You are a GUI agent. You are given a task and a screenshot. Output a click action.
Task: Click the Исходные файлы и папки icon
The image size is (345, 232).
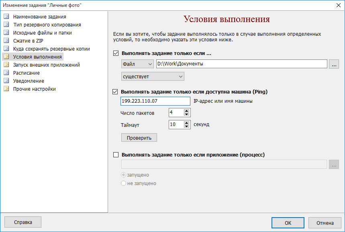tap(6, 33)
